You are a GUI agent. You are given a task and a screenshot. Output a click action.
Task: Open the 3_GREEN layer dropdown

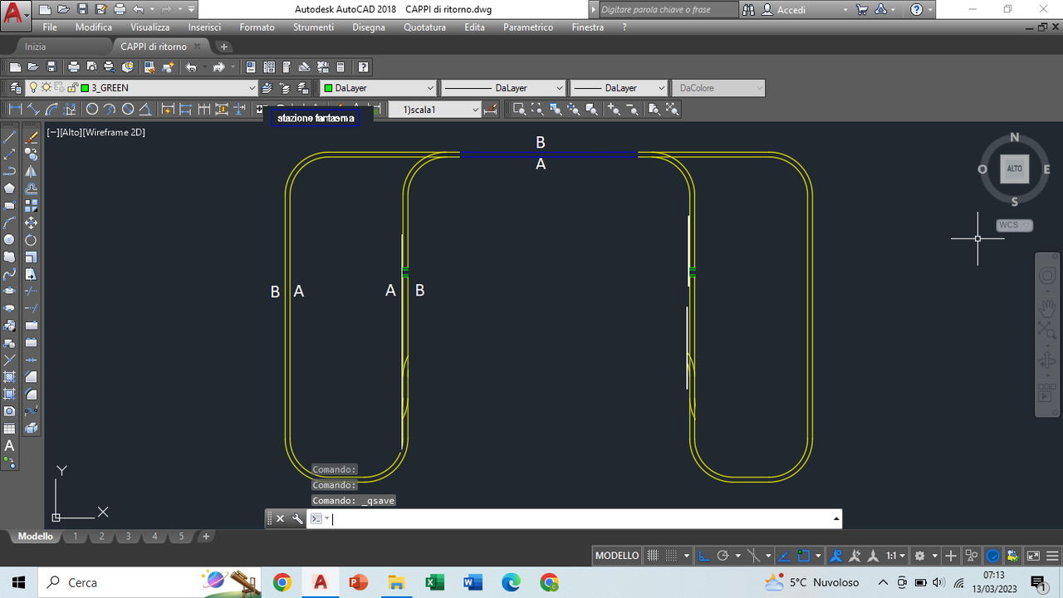[252, 88]
